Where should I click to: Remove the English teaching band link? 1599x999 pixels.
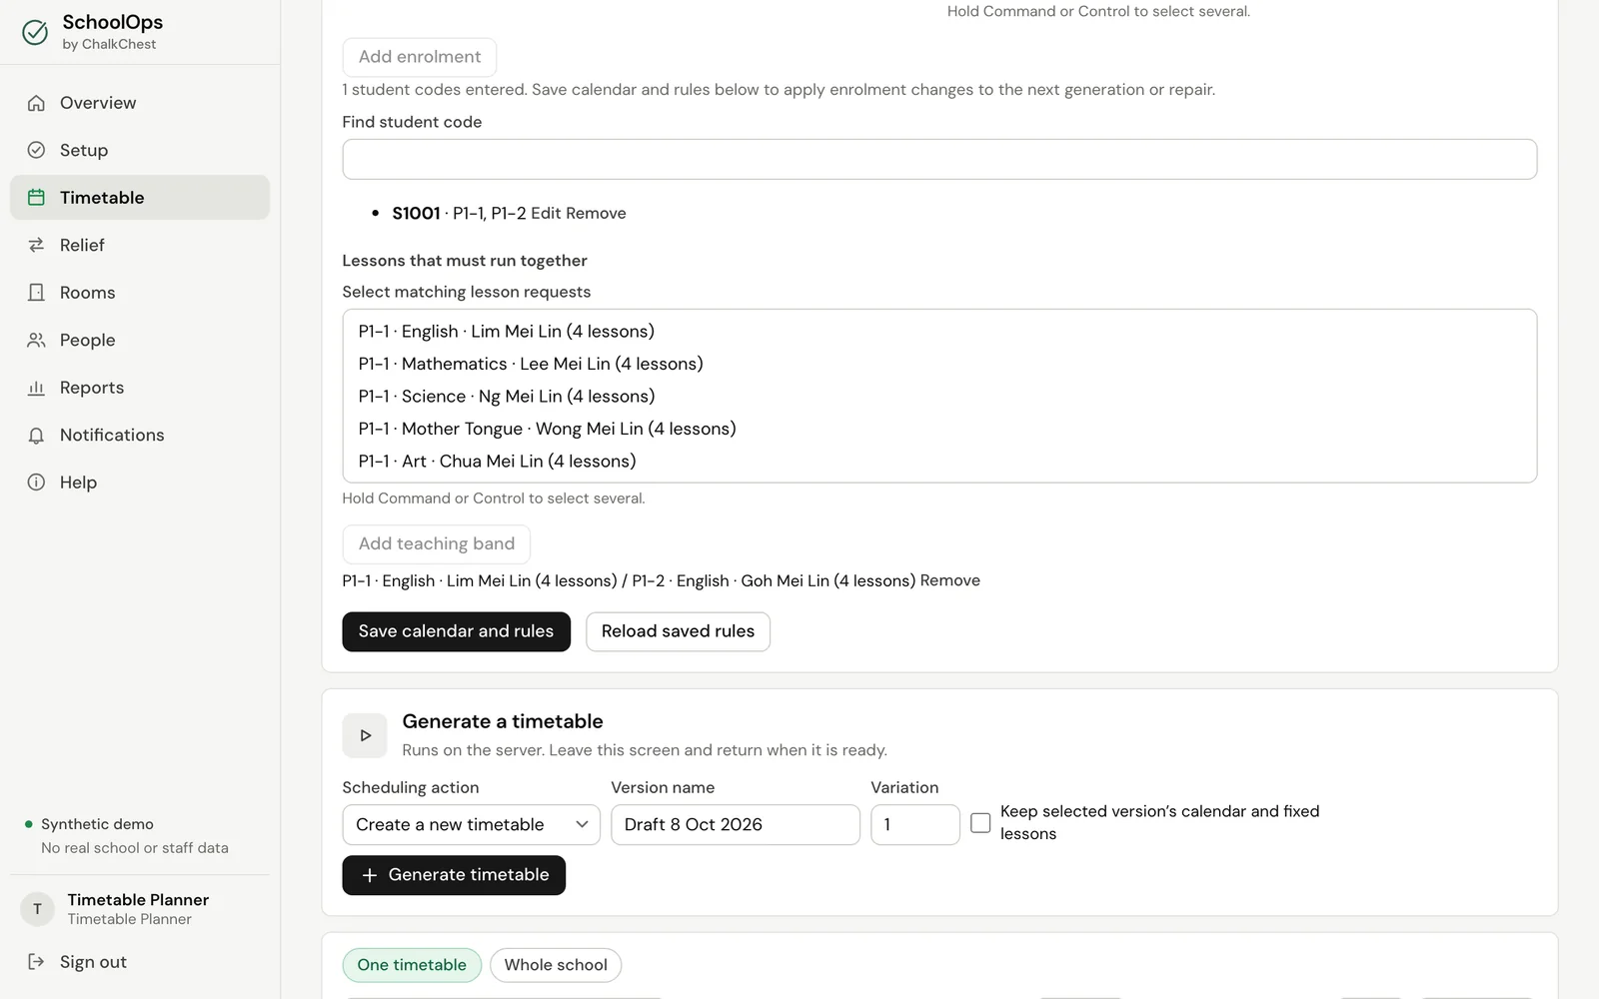(x=949, y=580)
